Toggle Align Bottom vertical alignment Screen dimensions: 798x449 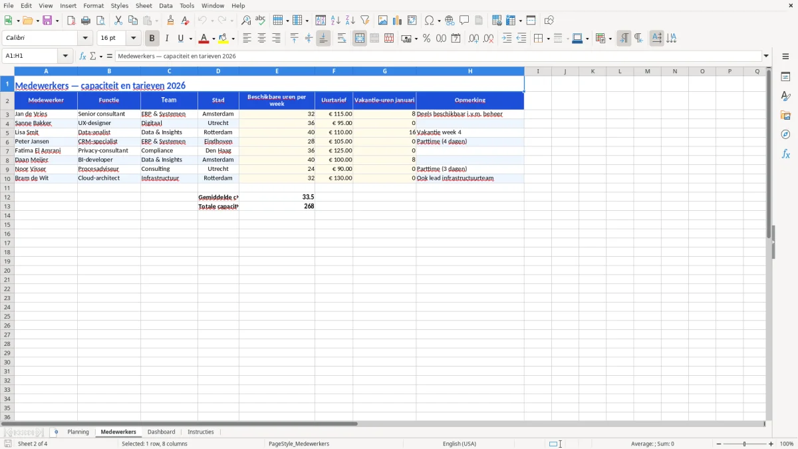coord(323,39)
